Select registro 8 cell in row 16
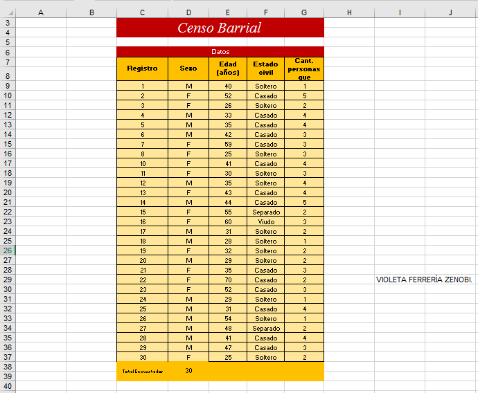478x393 pixels. pyautogui.click(x=143, y=154)
